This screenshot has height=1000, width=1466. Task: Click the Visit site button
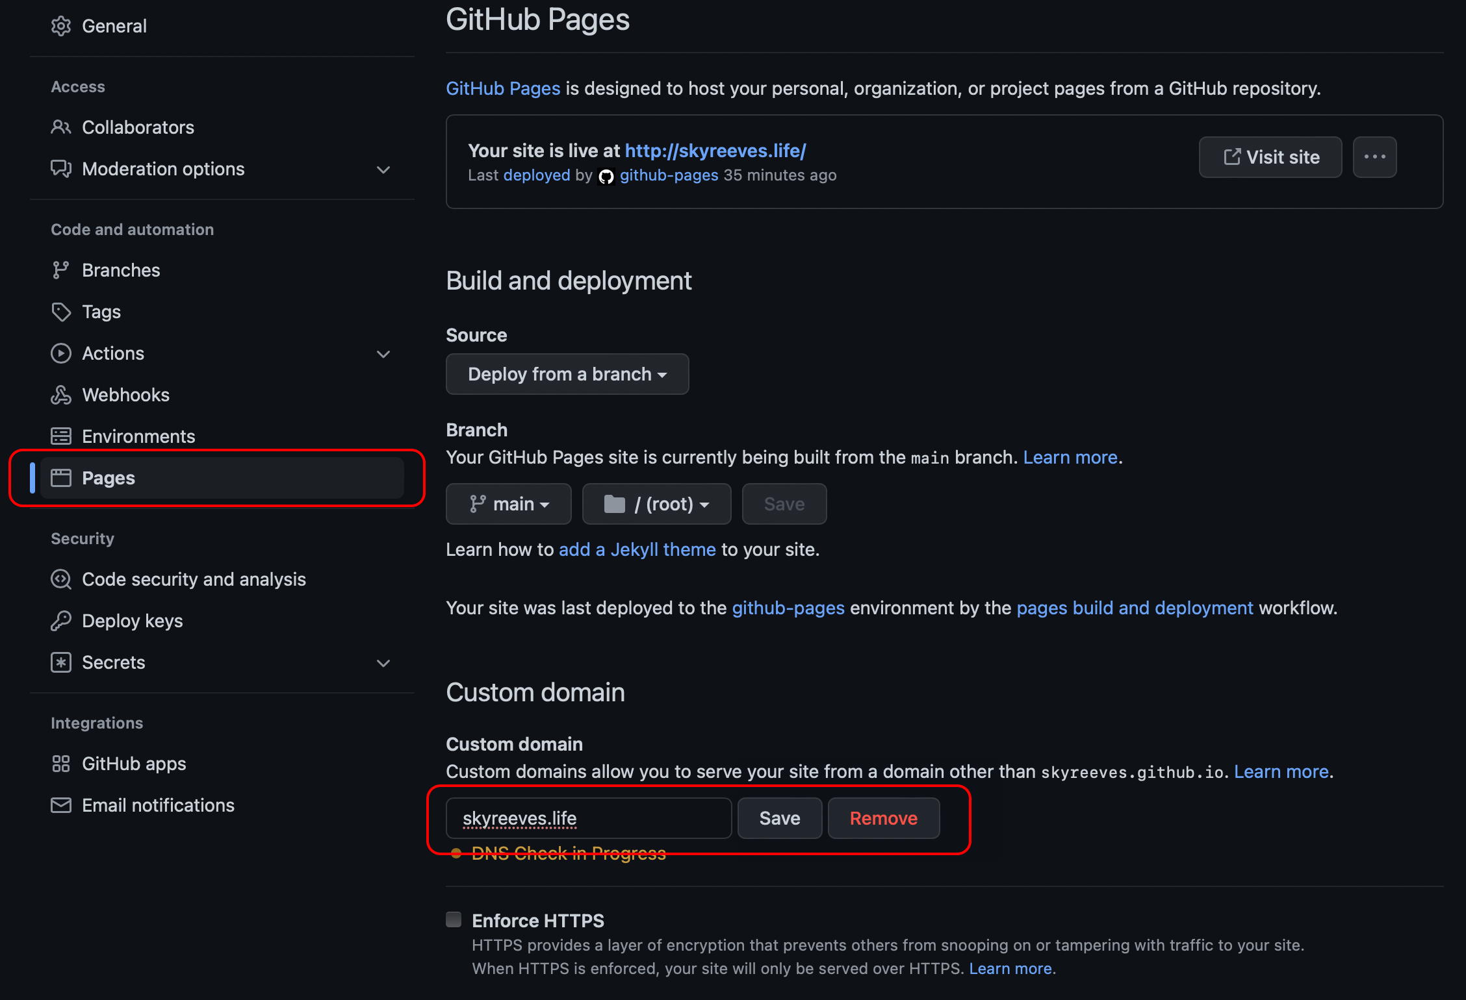click(x=1270, y=157)
